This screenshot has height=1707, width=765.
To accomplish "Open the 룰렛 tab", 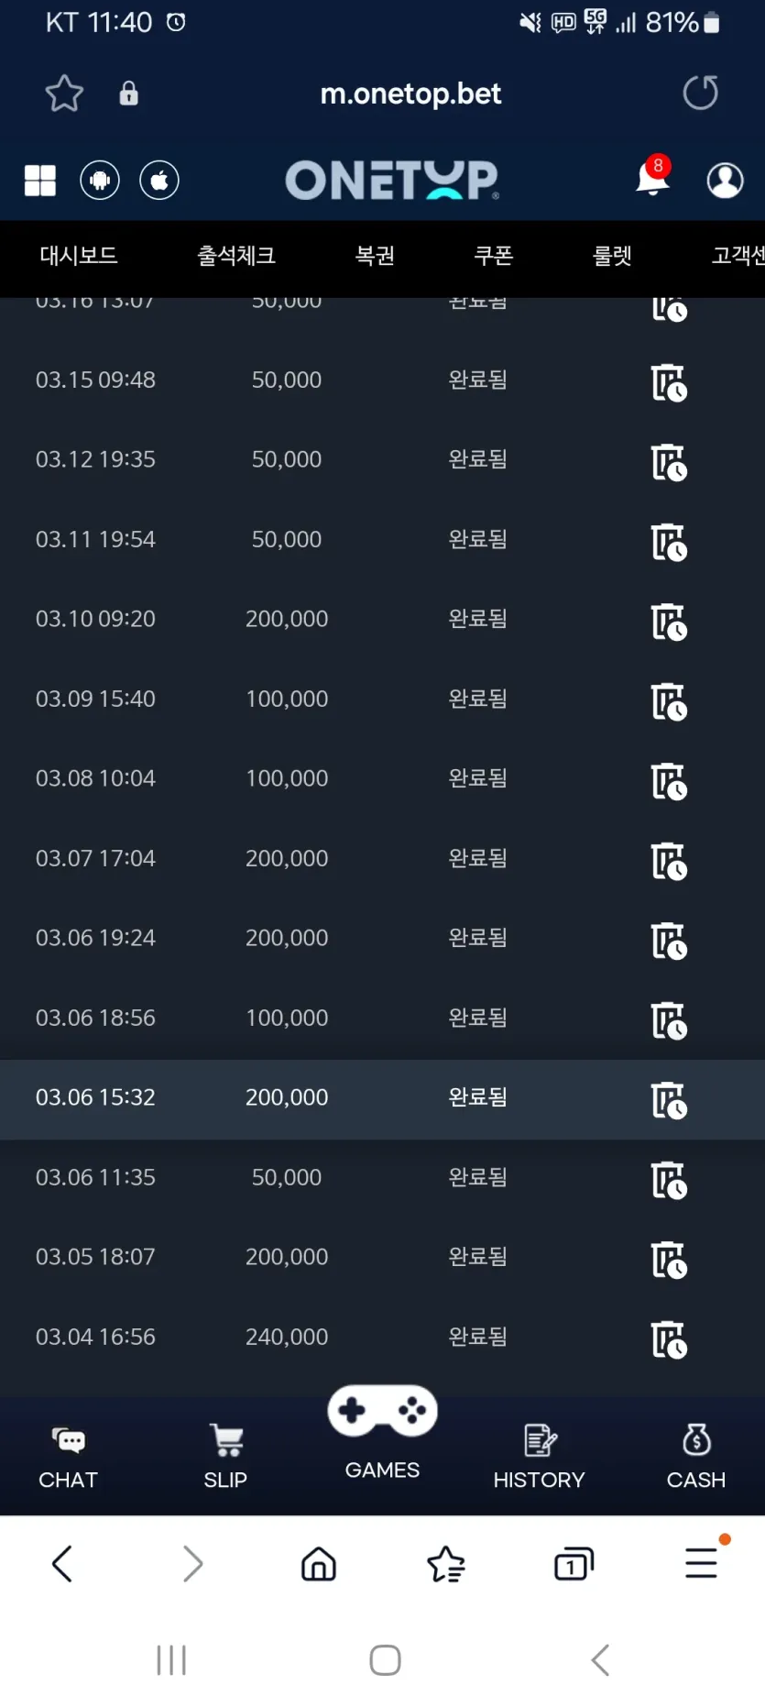I will coord(612,256).
